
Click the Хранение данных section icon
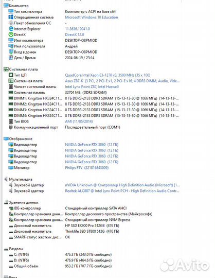tap(6, 202)
